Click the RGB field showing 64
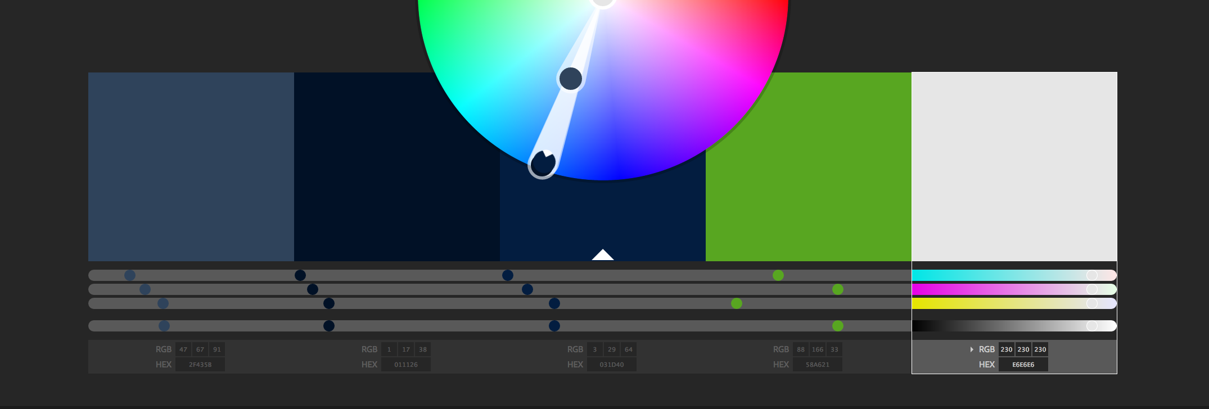The image size is (1209, 409). (629, 349)
